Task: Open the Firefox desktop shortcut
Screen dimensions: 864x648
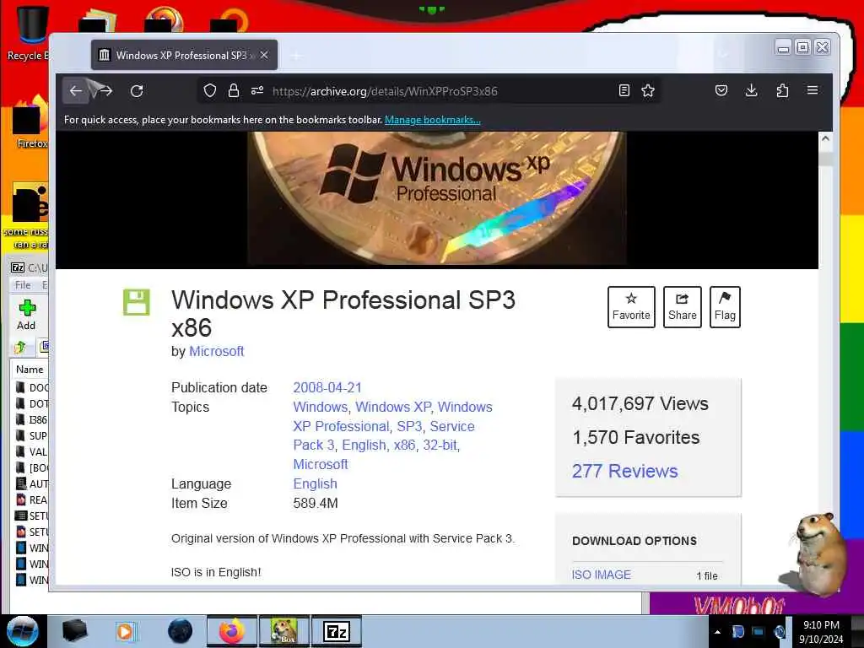Action: tap(31, 122)
